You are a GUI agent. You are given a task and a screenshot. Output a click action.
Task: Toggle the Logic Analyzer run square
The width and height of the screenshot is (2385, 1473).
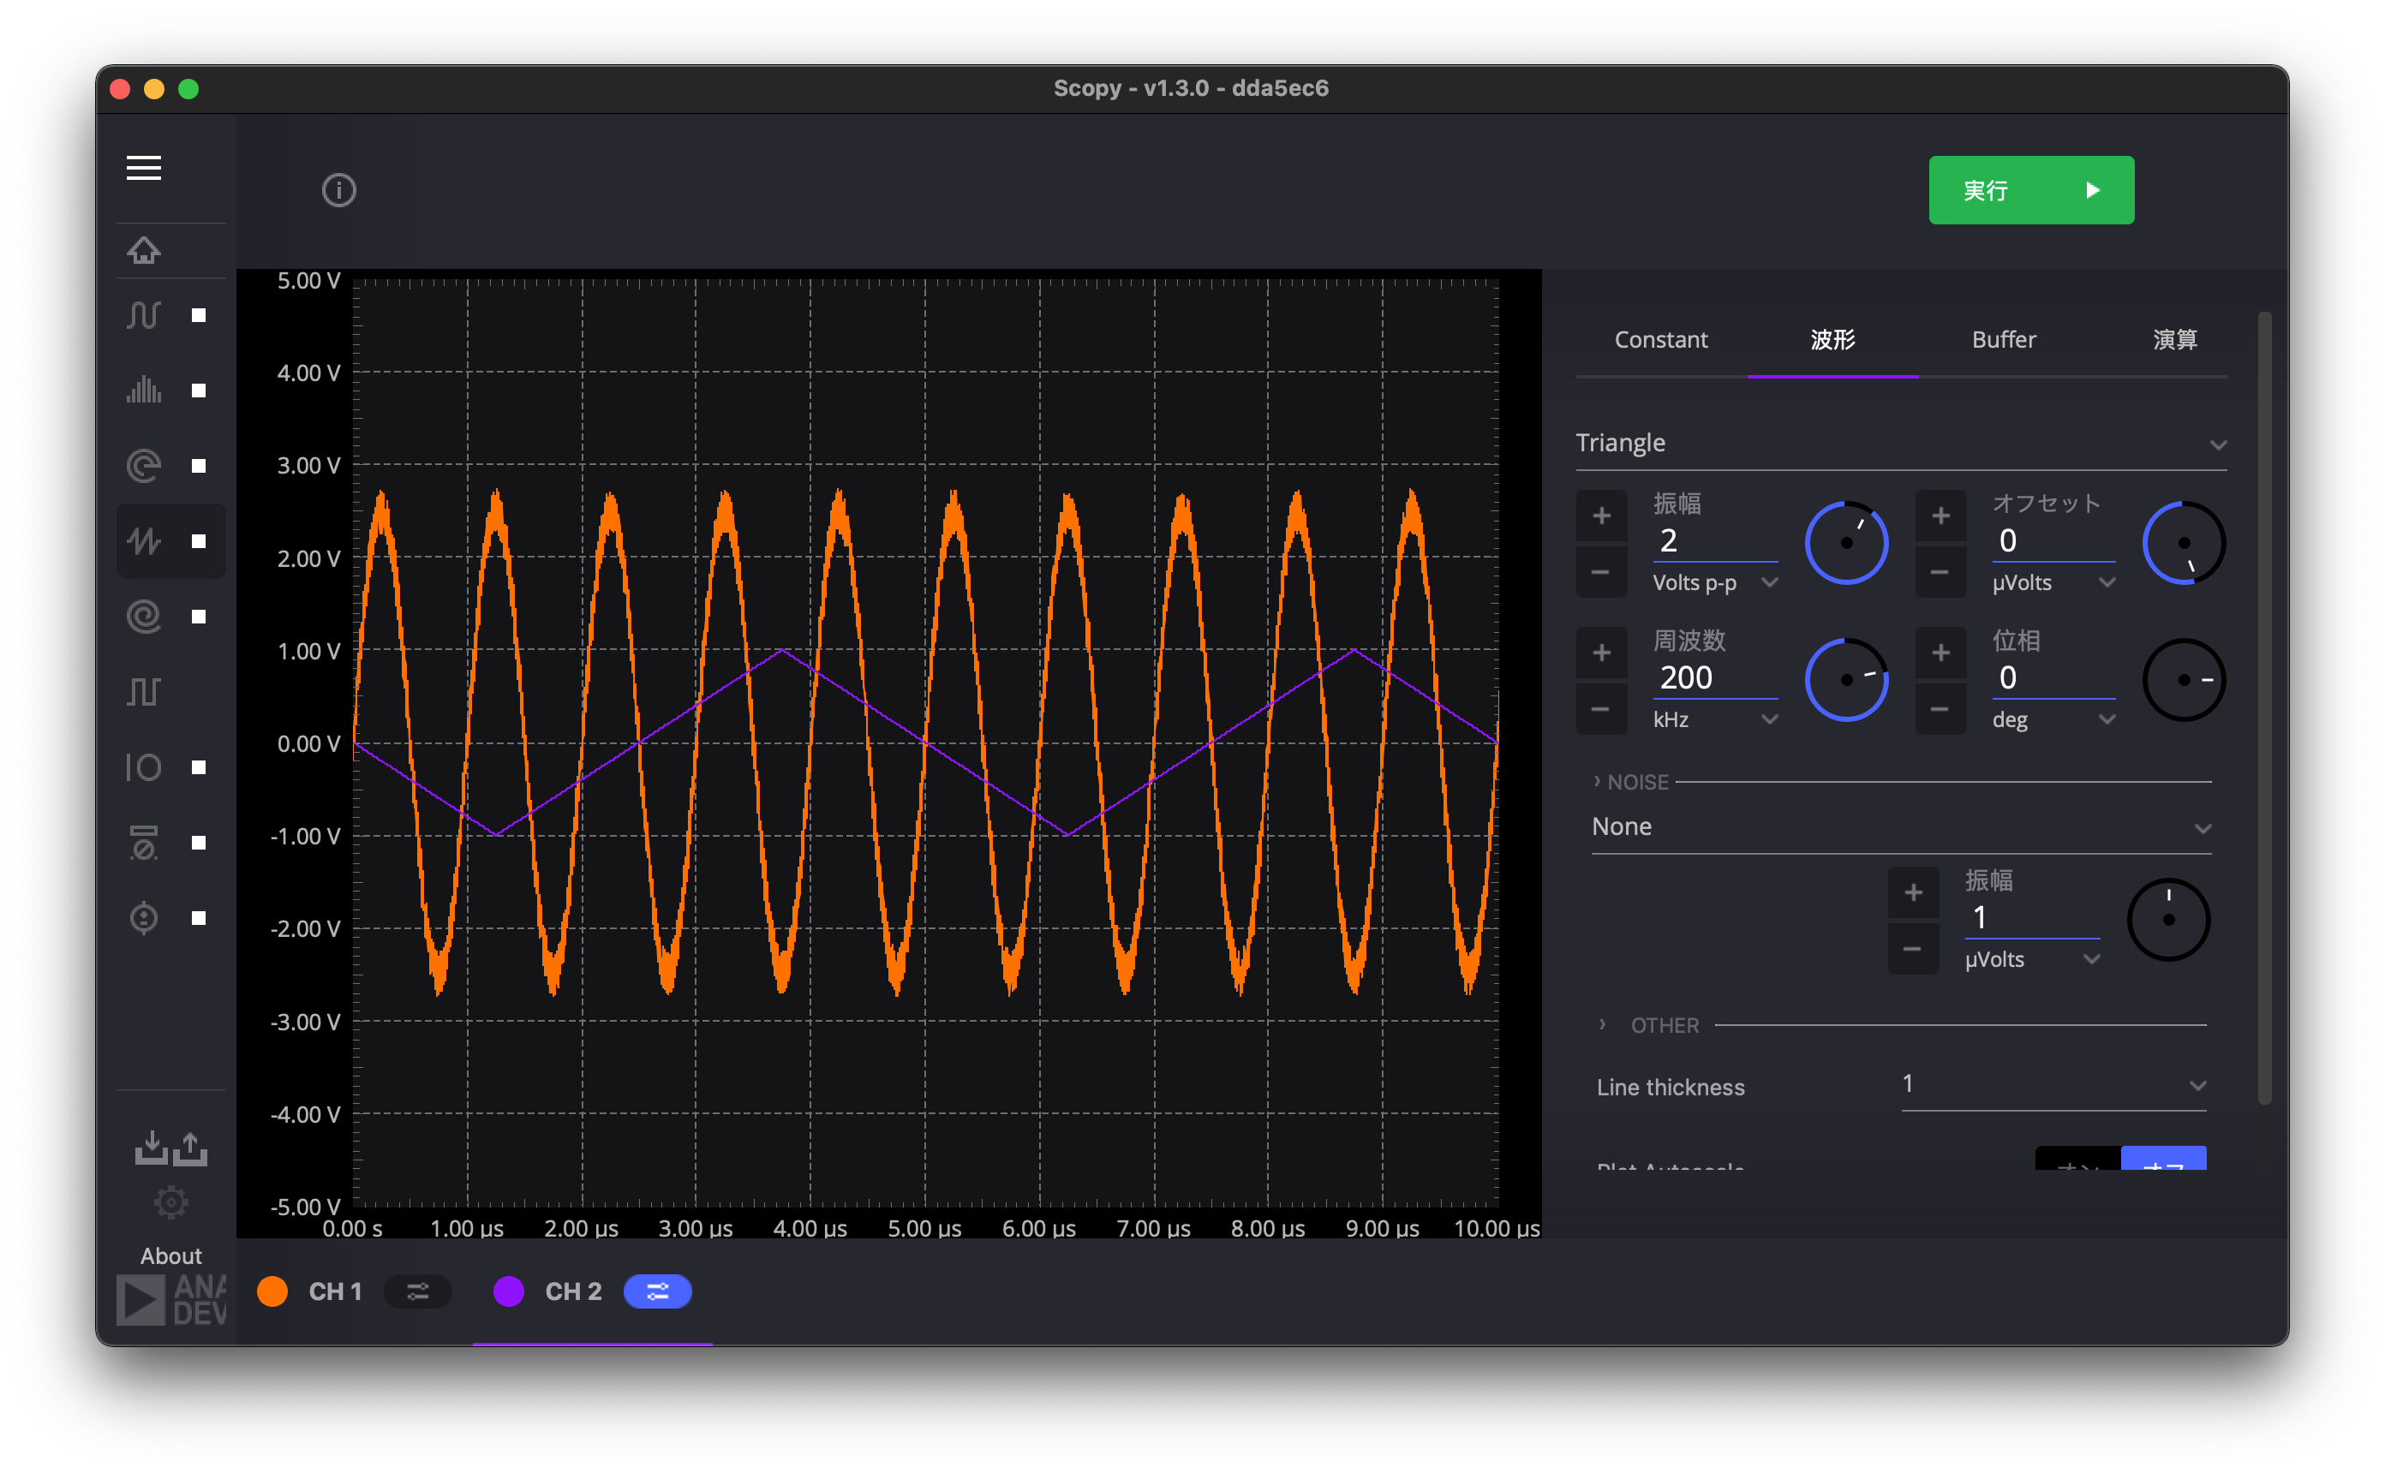coord(199,617)
